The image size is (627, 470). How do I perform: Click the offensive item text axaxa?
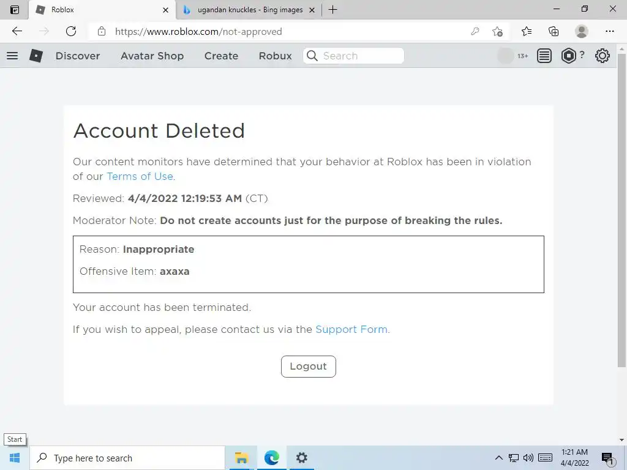tap(175, 271)
